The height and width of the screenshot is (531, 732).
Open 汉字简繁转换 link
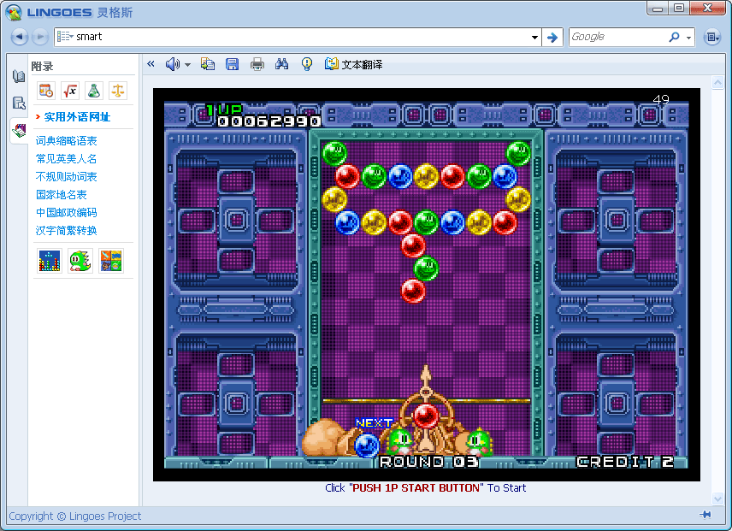click(67, 231)
